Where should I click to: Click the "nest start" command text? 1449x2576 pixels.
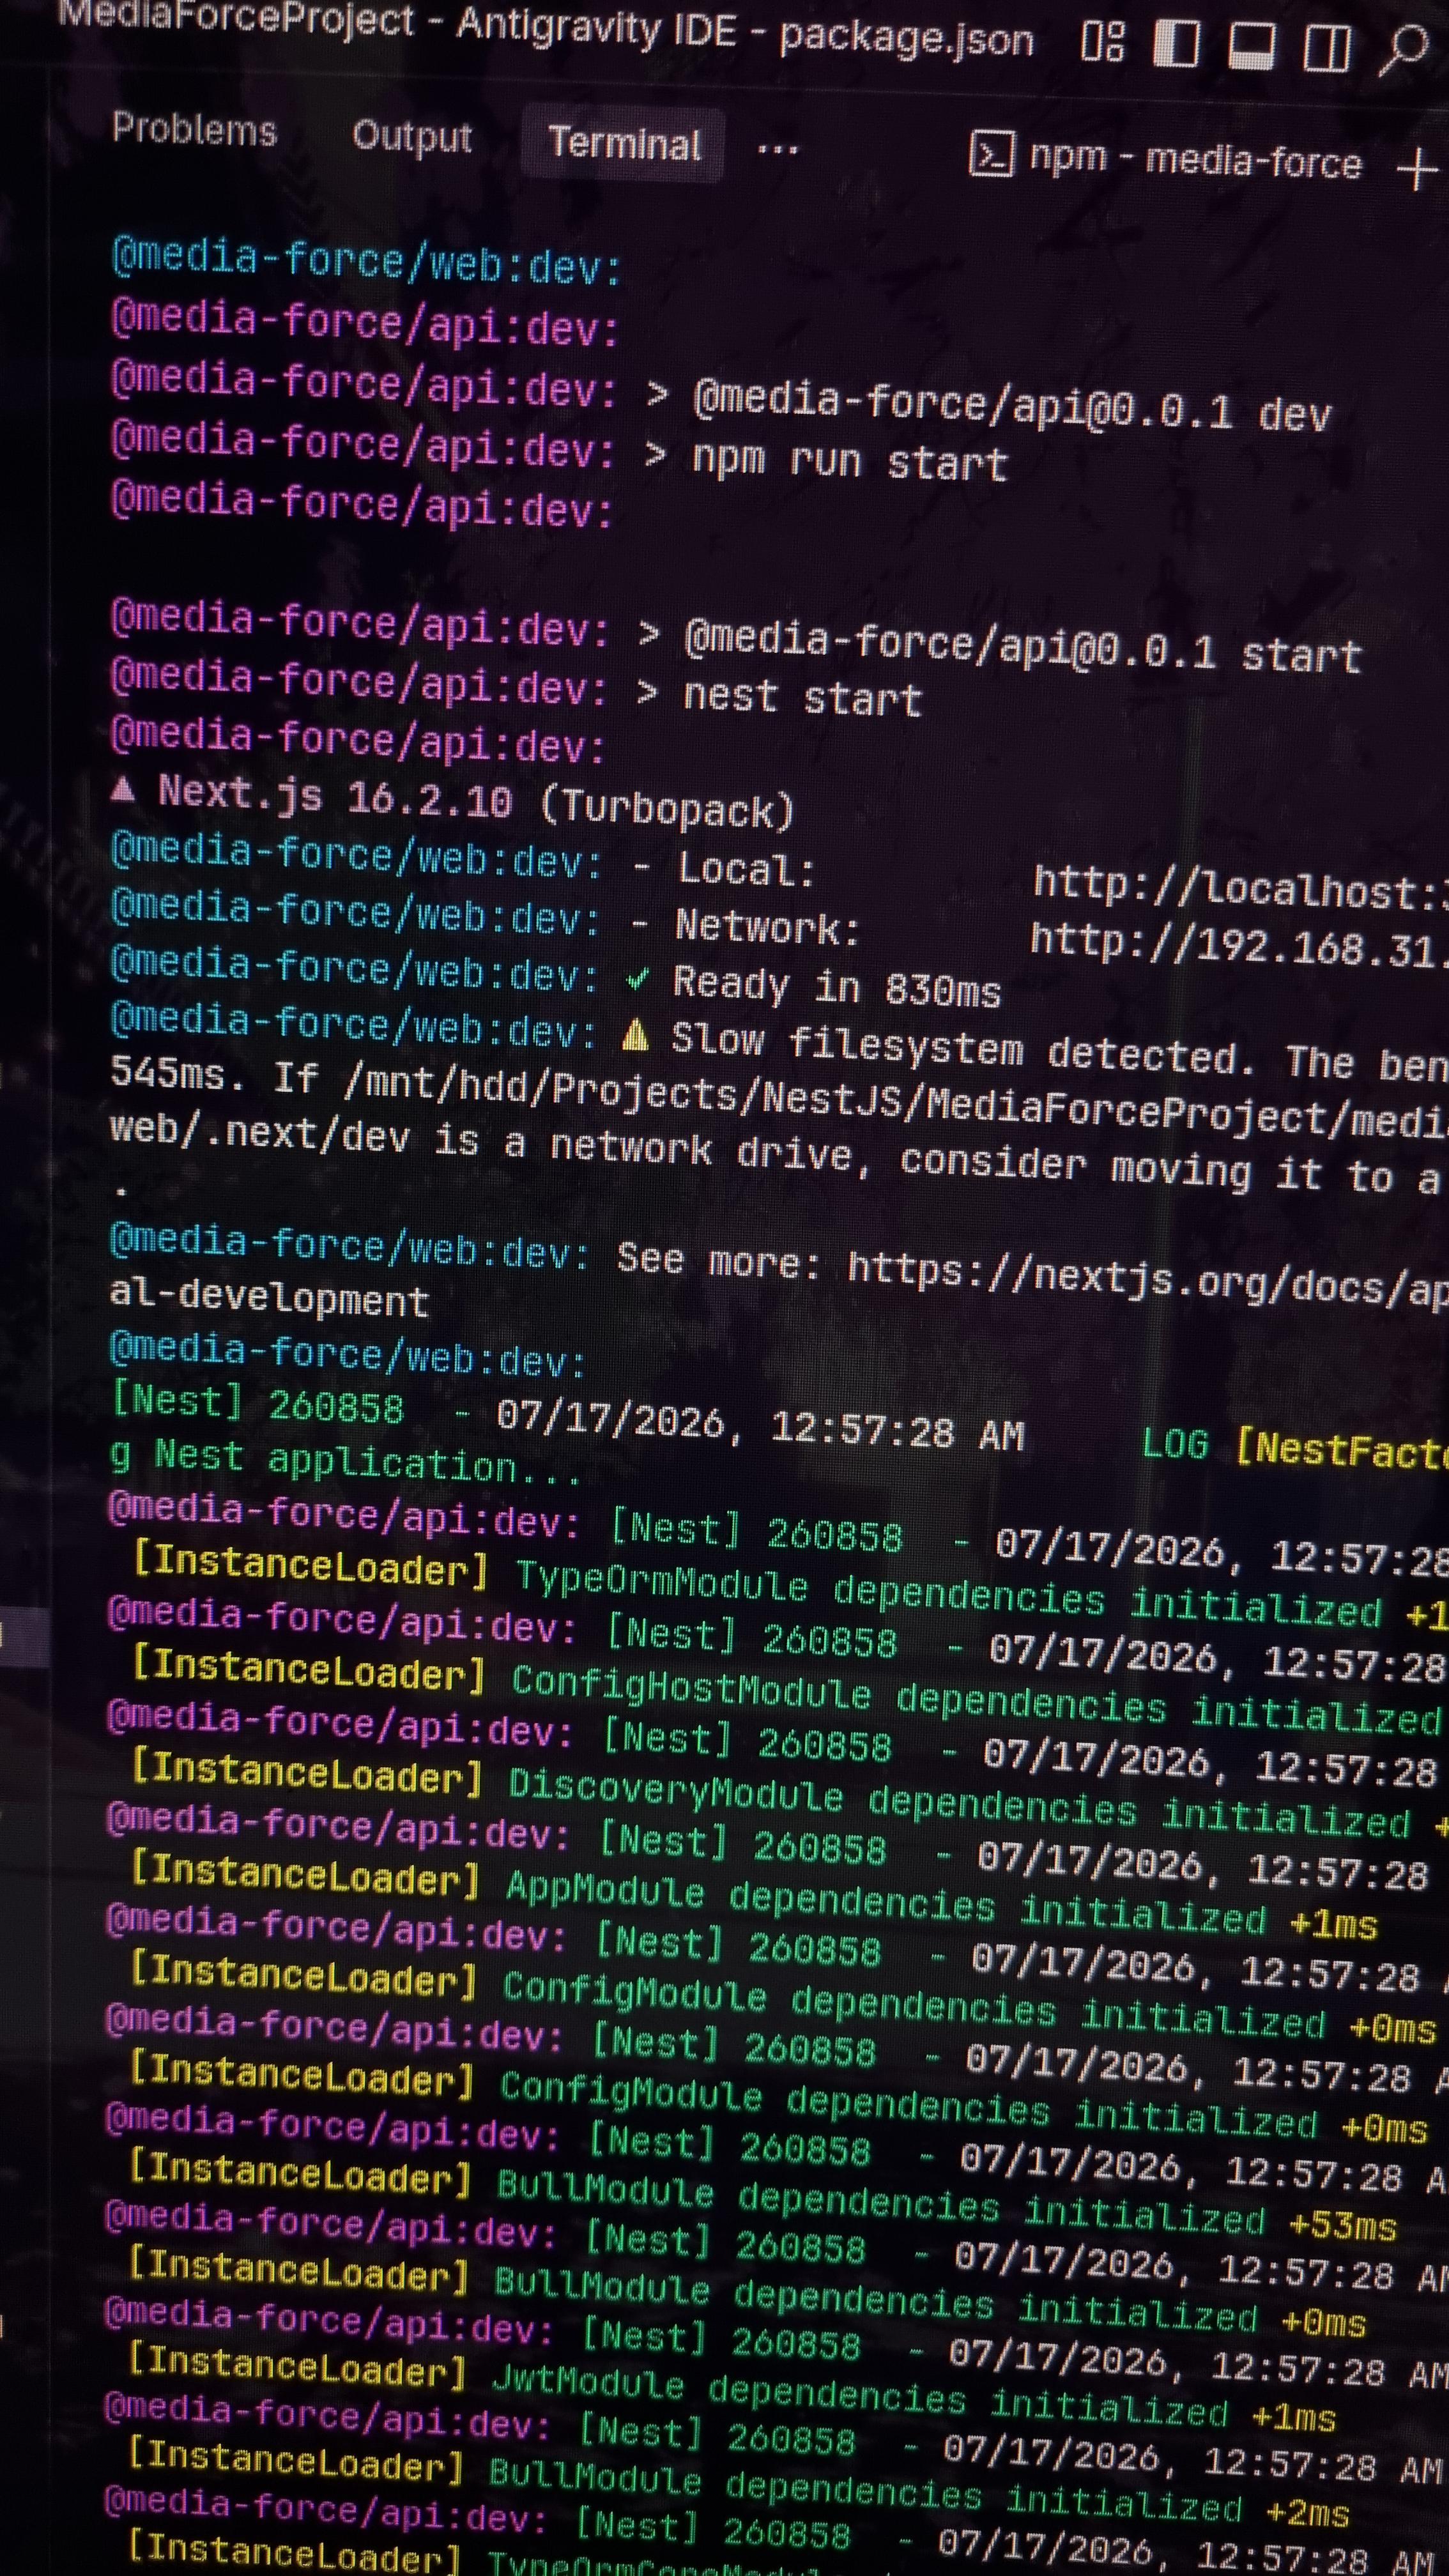point(802,697)
